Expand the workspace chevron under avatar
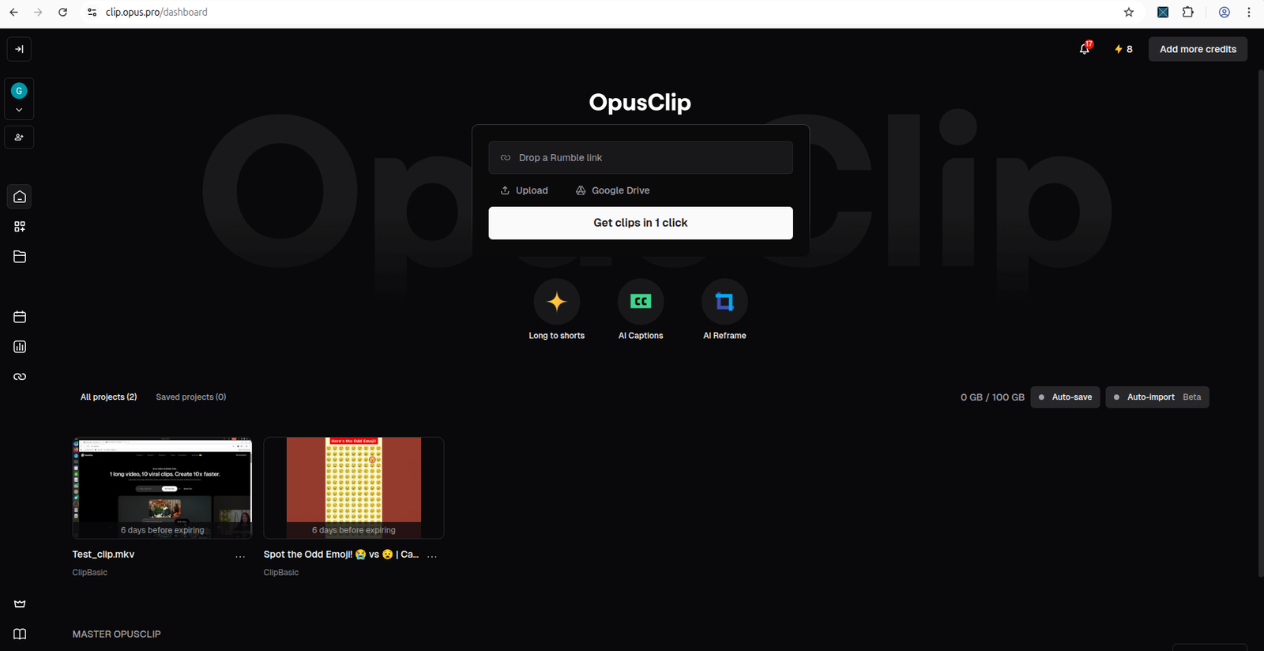1264x651 pixels. tap(19, 110)
